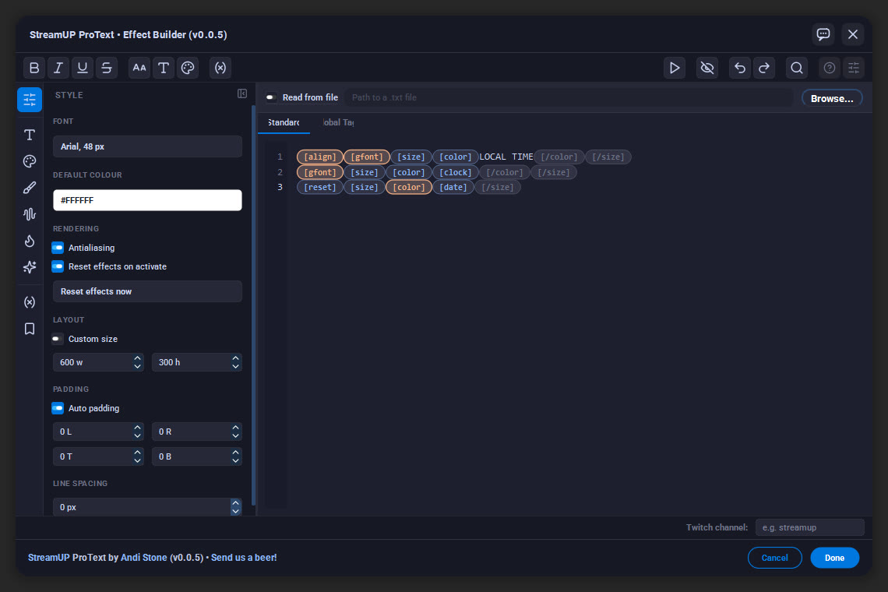The height and width of the screenshot is (592, 888).
Task: Open the help question mark icon
Action: pyautogui.click(x=829, y=68)
